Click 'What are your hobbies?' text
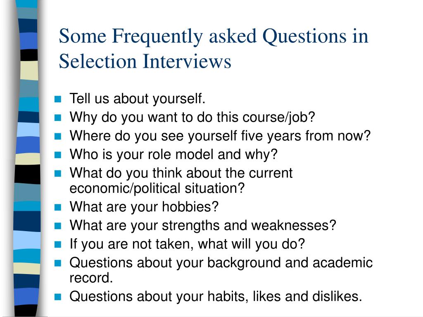The width and height of the screenshot is (423, 317). coord(144,207)
